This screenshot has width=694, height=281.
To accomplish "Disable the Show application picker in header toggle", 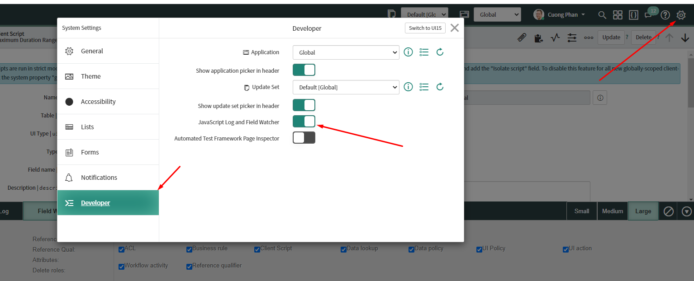I will pyautogui.click(x=304, y=70).
